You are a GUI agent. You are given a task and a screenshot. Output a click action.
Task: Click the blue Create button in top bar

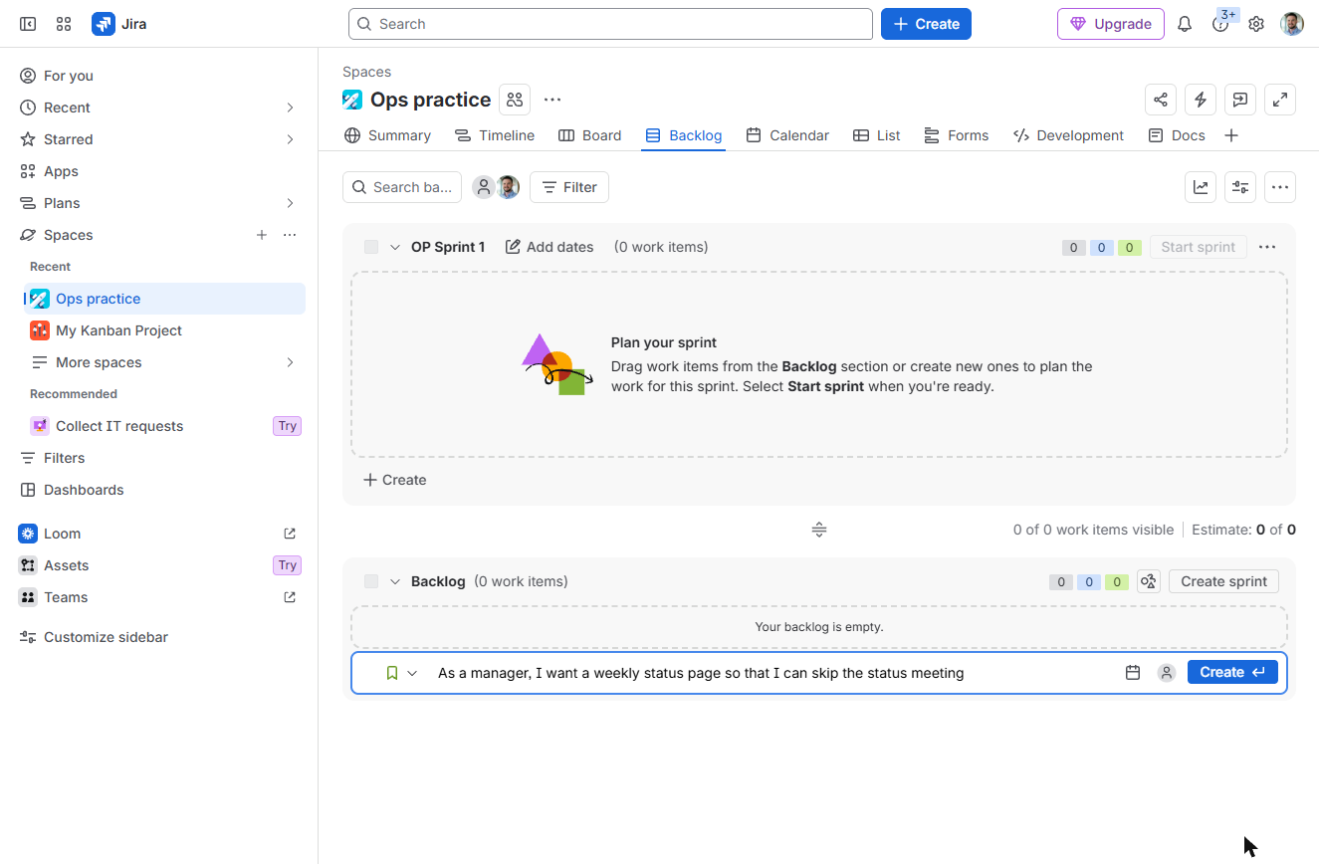(926, 24)
